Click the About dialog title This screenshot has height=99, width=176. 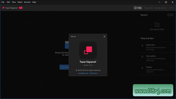click(73, 37)
